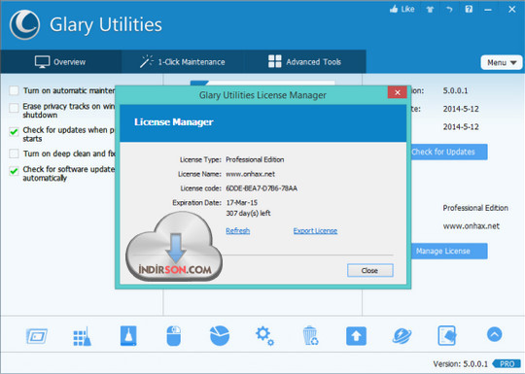
Task: Close License Manager dialog with red X
Action: pyautogui.click(x=397, y=92)
